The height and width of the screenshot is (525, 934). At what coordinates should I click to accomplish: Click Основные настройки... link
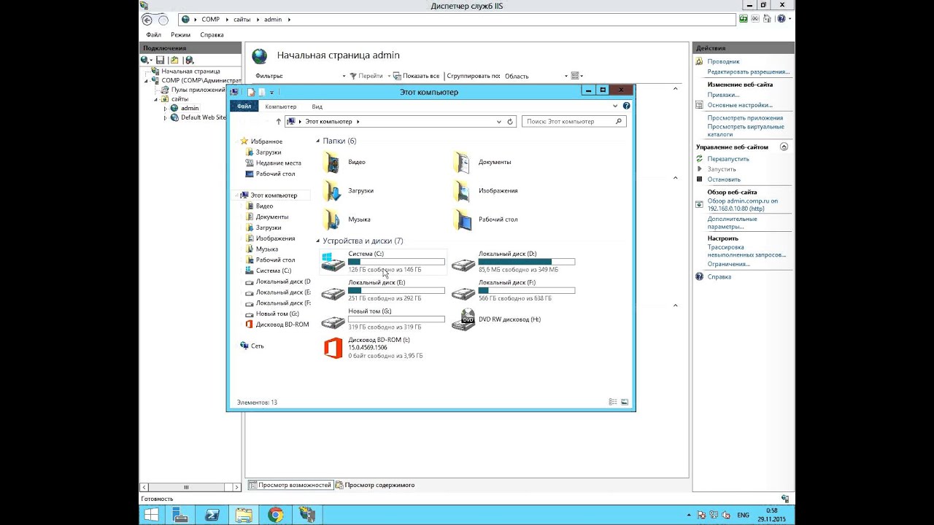point(739,105)
